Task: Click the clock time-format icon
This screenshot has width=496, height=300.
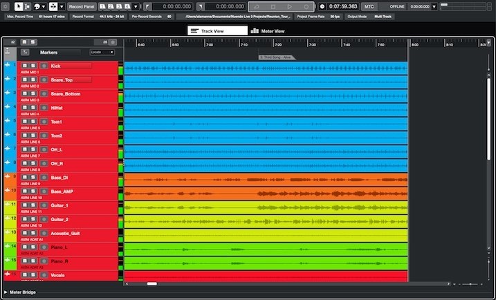Action: [322, 6]
